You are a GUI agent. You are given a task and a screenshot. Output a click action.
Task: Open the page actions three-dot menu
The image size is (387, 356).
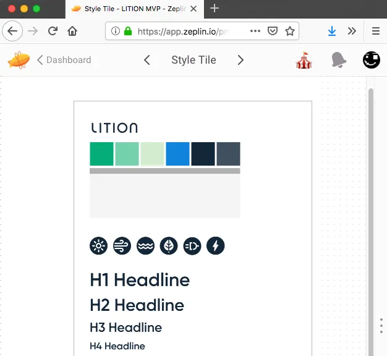click(255, 31)
